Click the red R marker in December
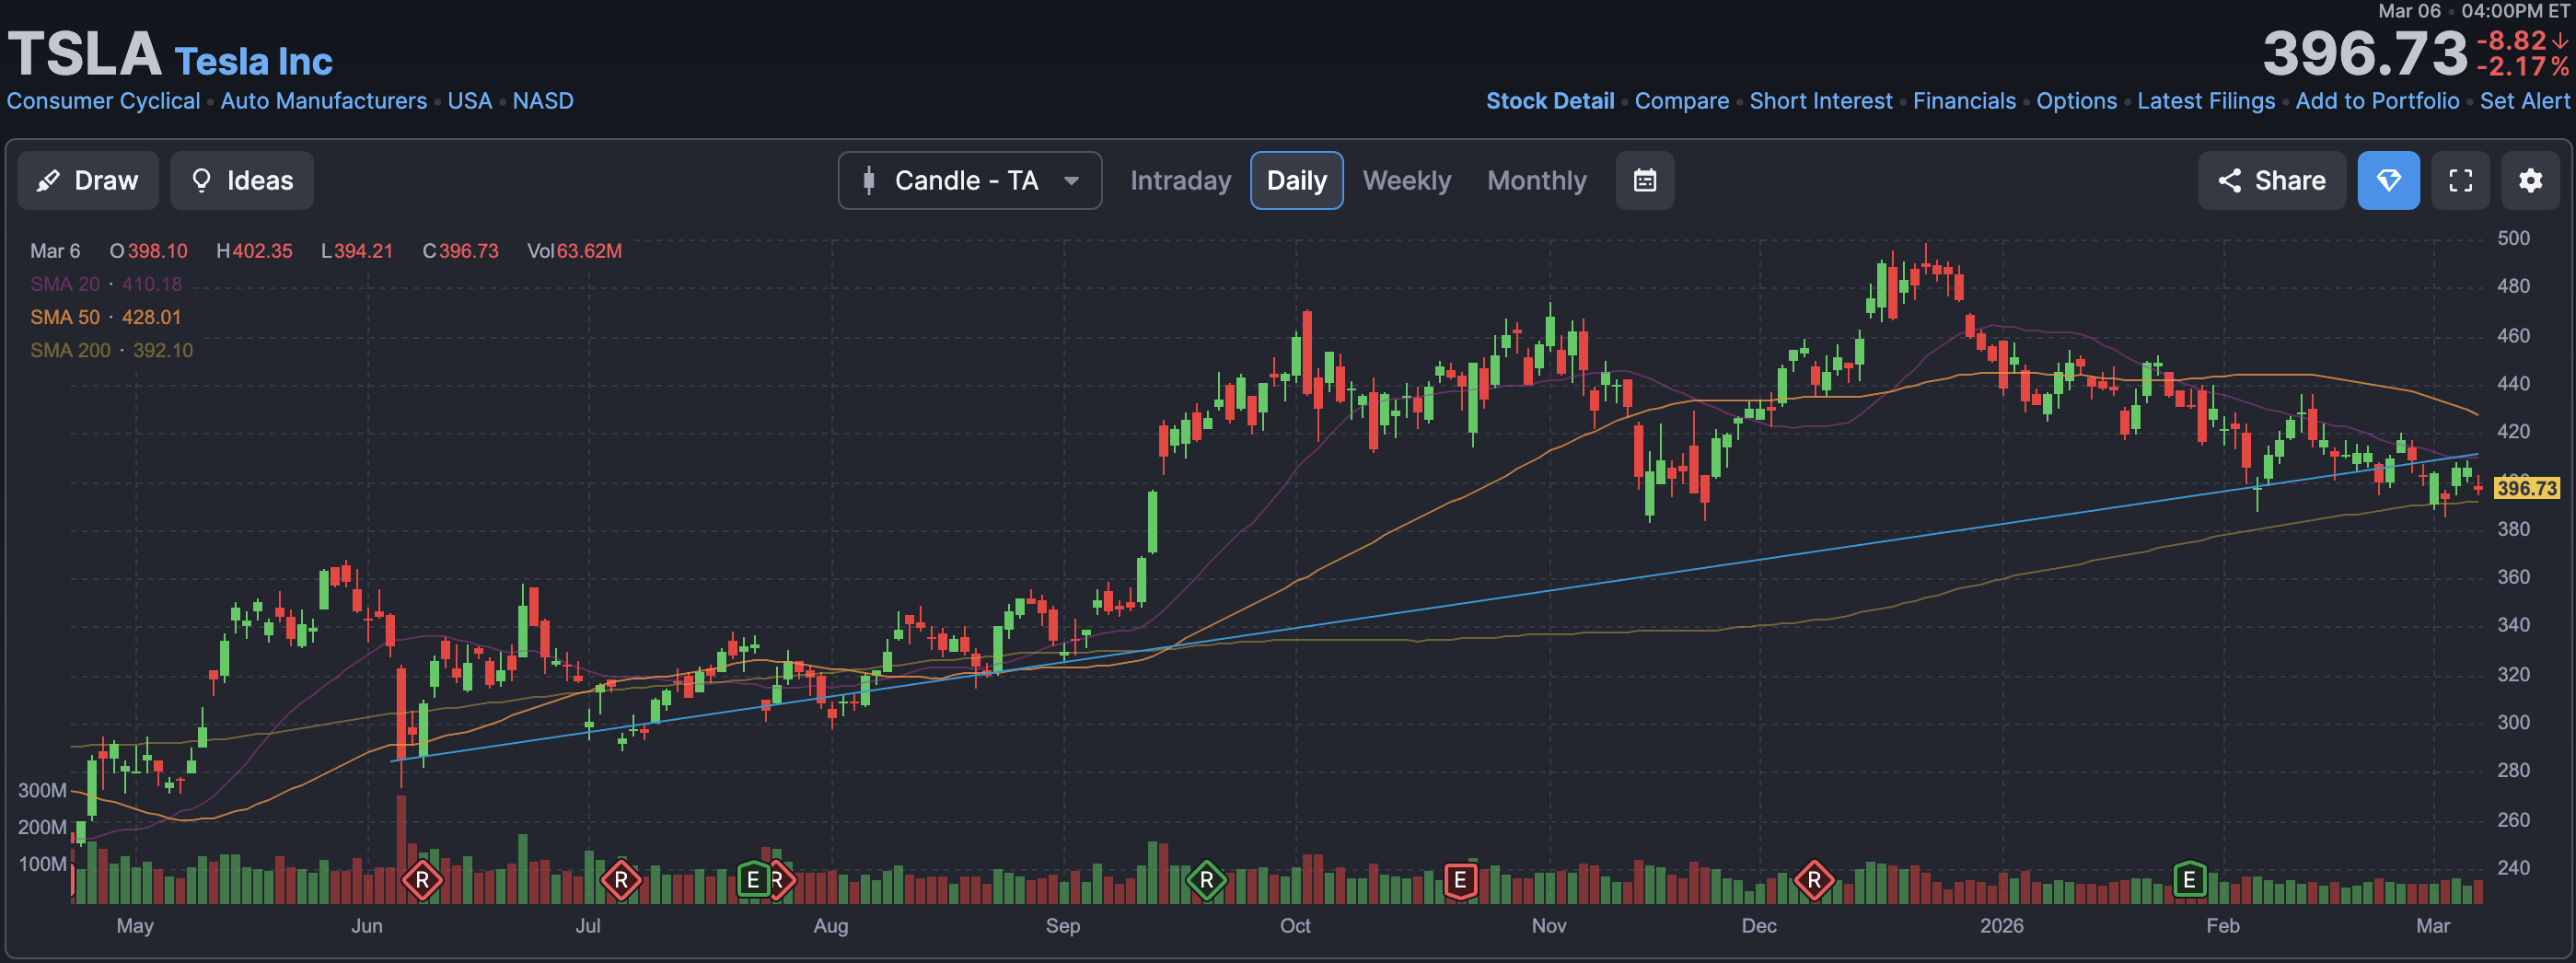This screenshot has height=963, width=2576. (1814, 880)
